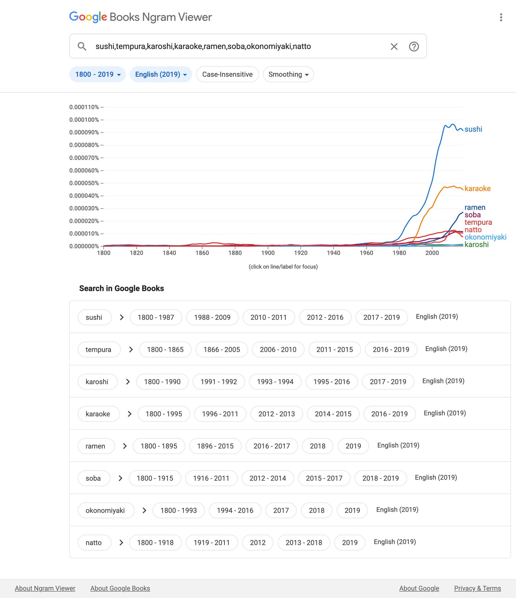Open the About Ngram Viewer link
The height and width of the screenshot is (598, 516).
point(45,588)
